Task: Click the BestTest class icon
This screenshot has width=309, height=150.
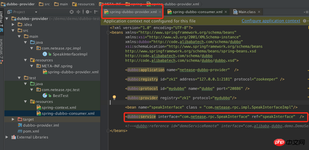Action: click(x=45, y=96)
